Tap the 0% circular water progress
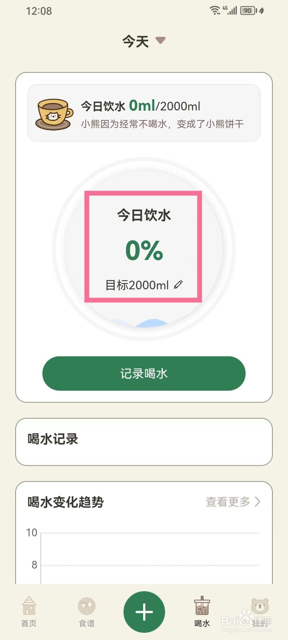 click(x=144, y=250)
